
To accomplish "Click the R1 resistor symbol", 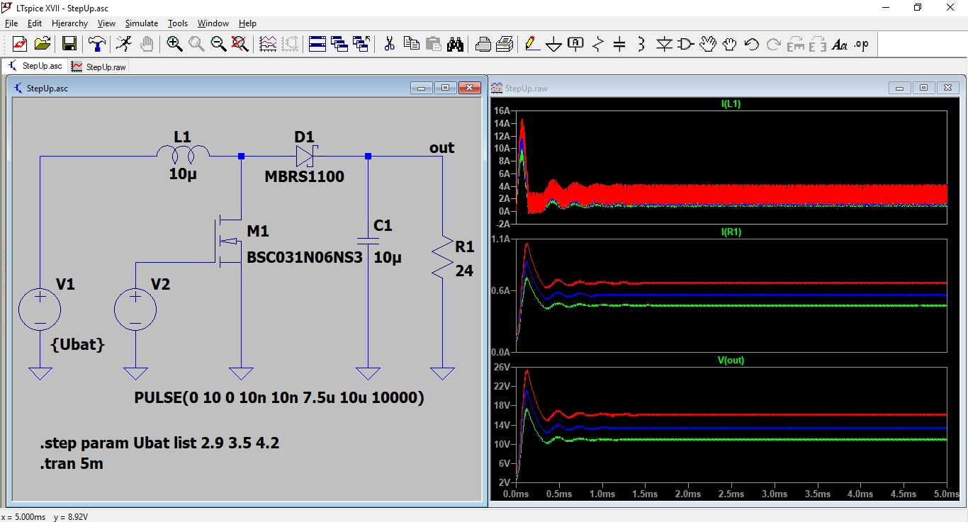I will [x=443, y=257].
